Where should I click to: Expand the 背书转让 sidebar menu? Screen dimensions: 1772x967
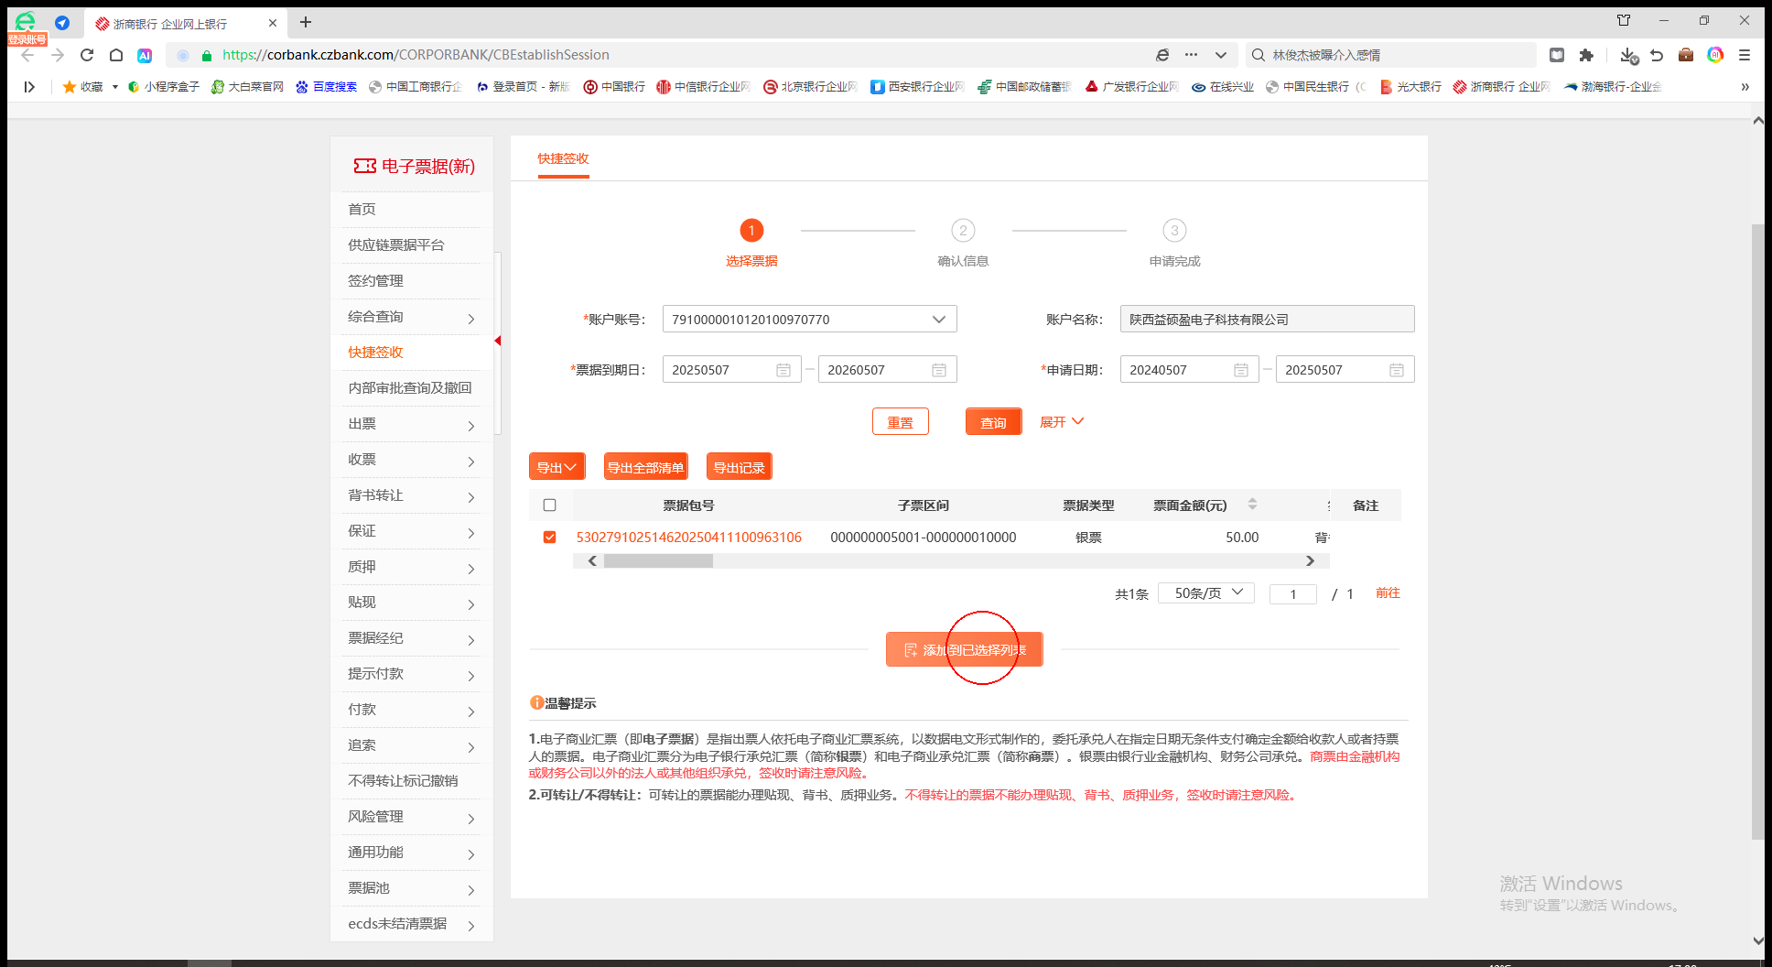[411, 495]
